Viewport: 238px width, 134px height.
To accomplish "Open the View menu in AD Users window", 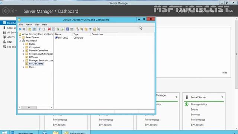I will (37, 25).
